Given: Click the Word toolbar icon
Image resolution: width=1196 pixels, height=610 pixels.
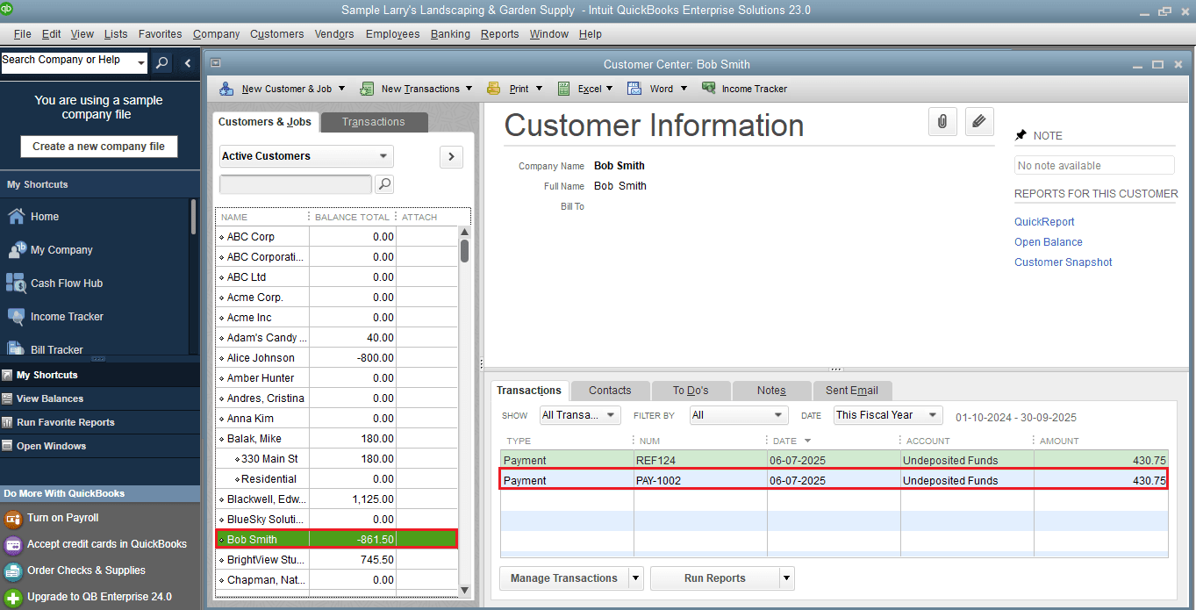Looking at the screenshot, I should (x=655, y=88).
